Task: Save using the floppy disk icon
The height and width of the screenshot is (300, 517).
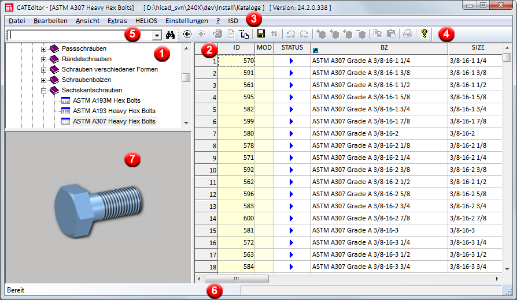Action: pyautogui.click(x=261, y=35)
